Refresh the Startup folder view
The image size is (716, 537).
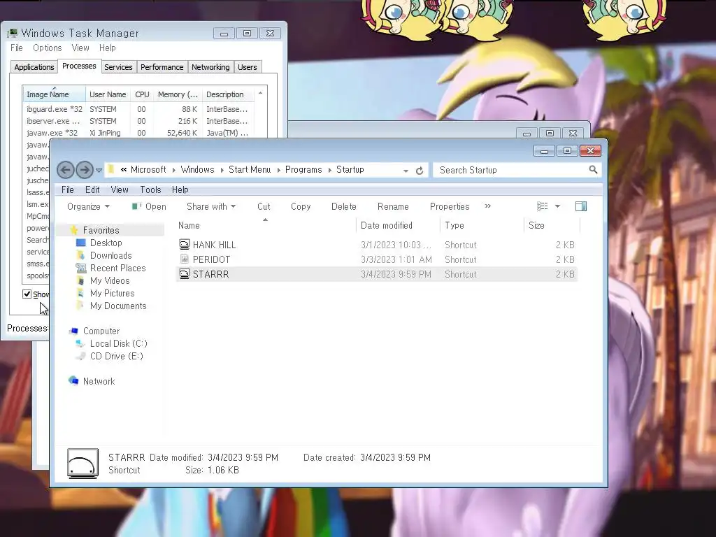pos(420,171)
